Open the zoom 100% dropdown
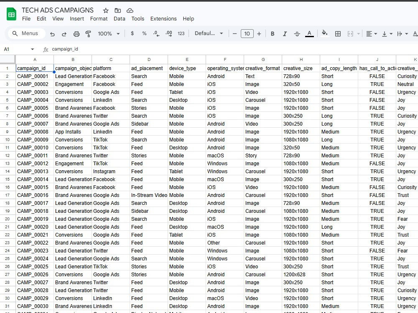Image resolution: width=418 pixels, height=313 pixels. (x=109, y=34)
